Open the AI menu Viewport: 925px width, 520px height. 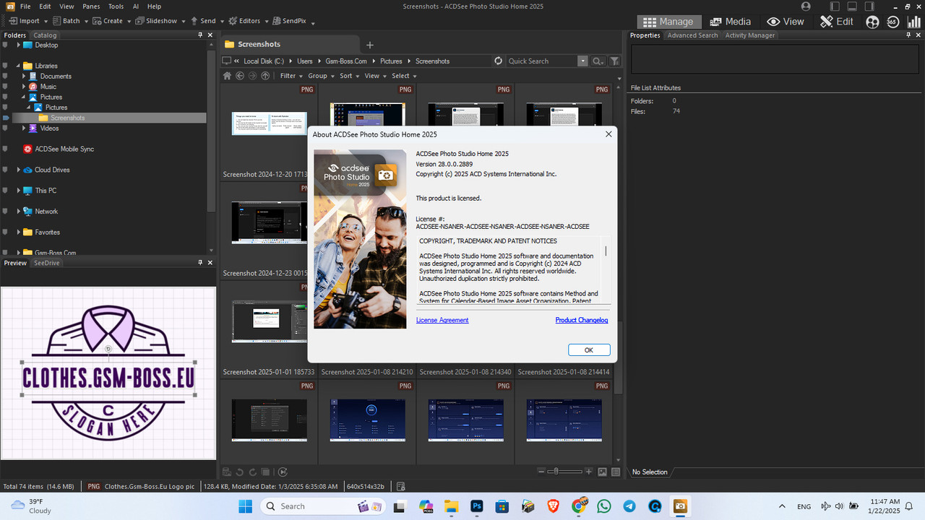click(136, 6)
